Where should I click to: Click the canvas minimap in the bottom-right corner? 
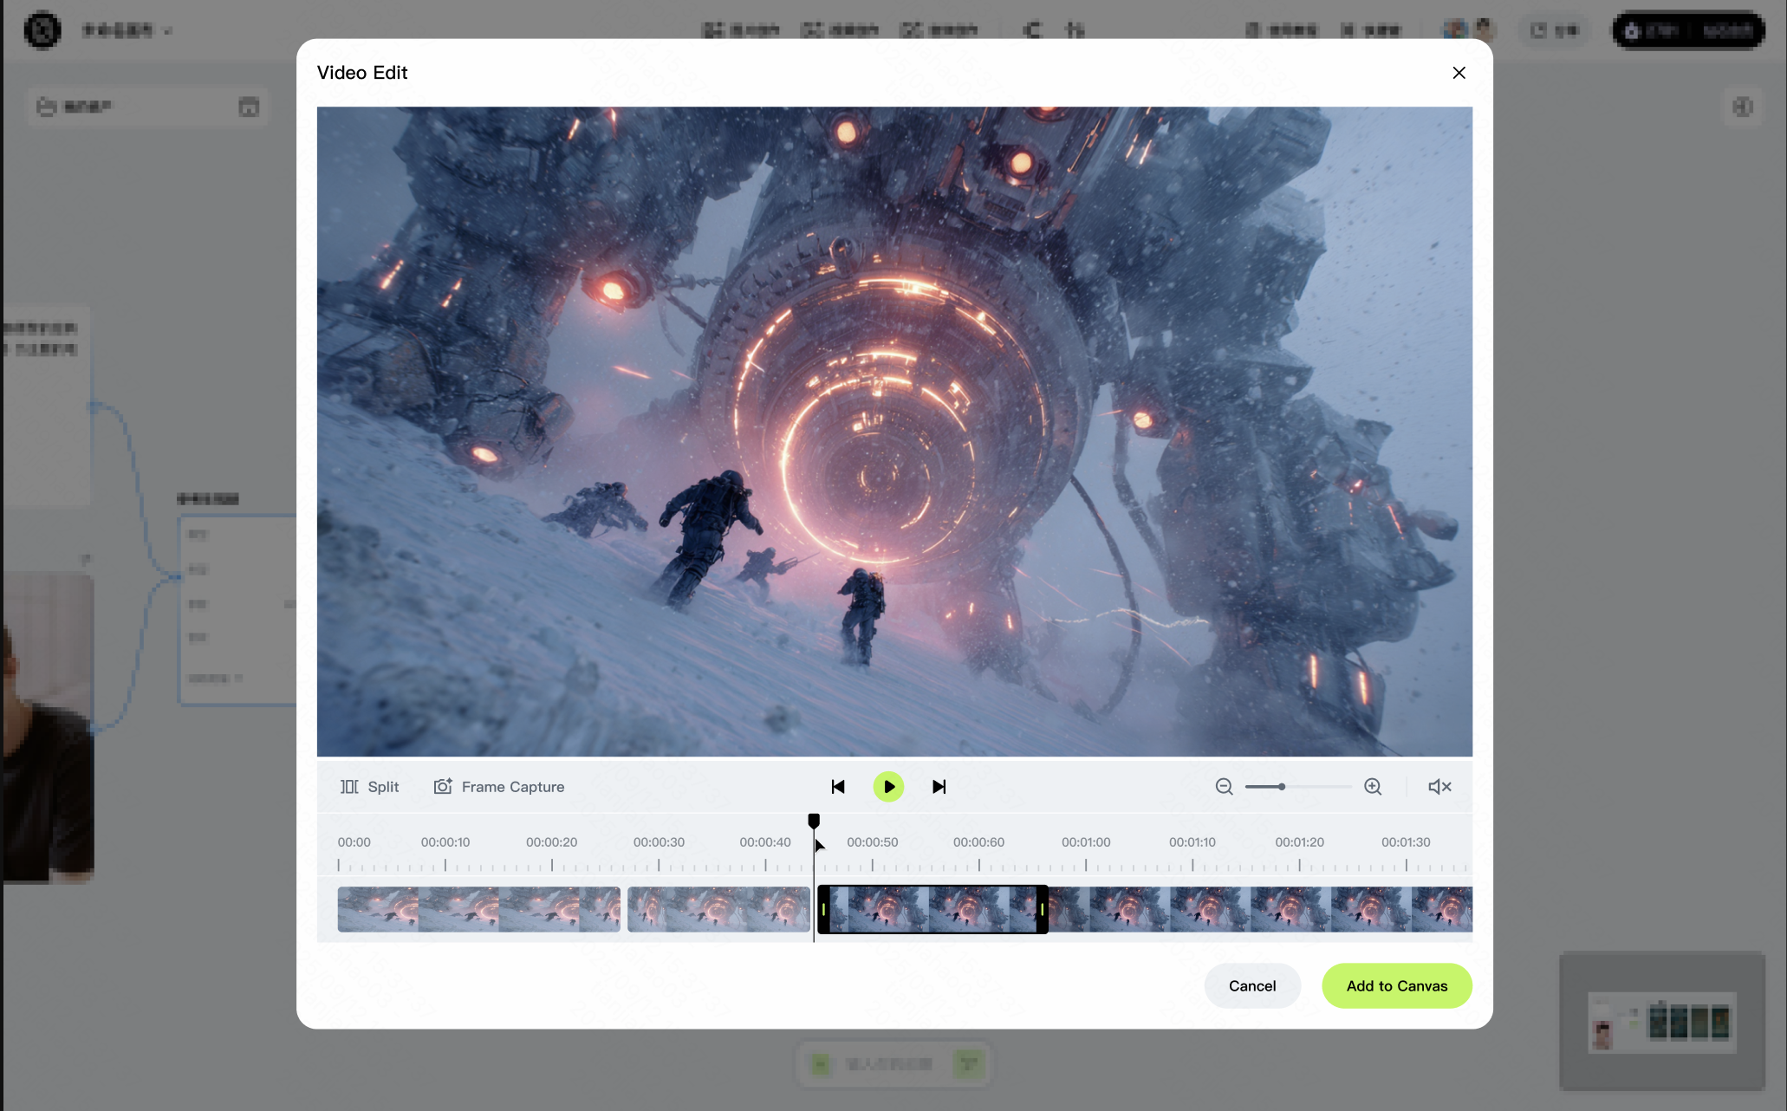tap(1660, 1023)
